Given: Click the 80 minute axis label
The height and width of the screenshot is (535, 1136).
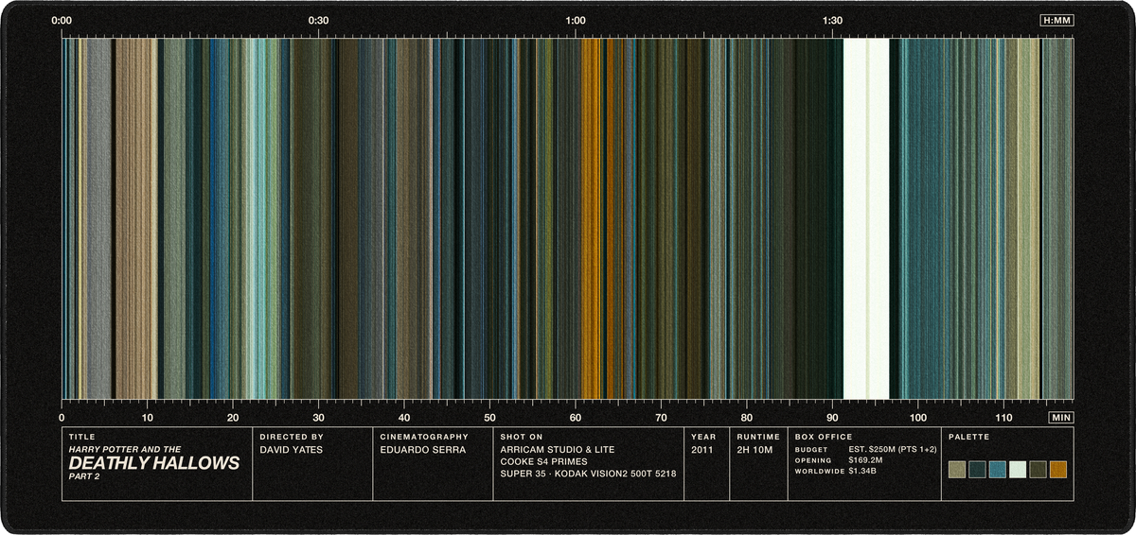Looking at the screenshot, I should click(x=747, y=417).
